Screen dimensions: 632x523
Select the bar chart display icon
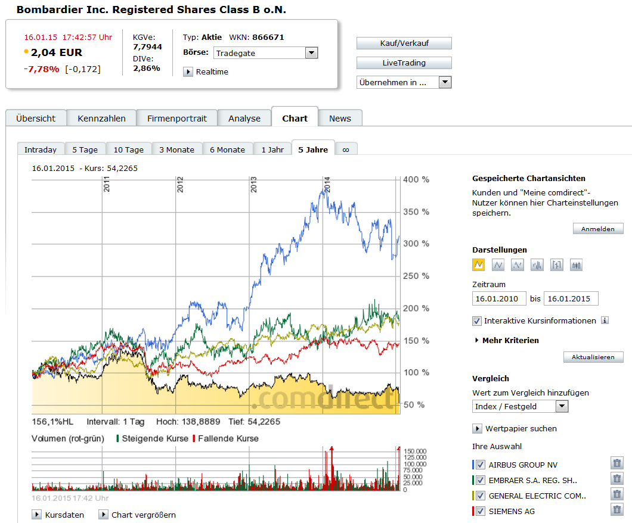point(537,265)
